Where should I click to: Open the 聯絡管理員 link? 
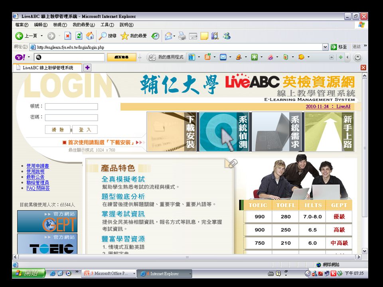click(38, 183)
